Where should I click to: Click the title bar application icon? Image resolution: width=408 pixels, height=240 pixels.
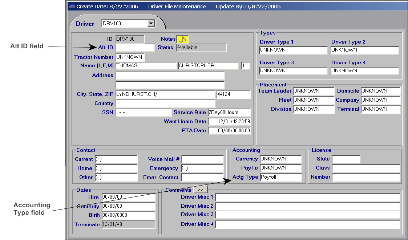[x=72, y=6]
